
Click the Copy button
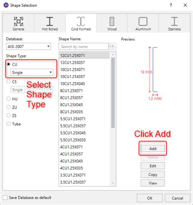pyautogui.click(x=153, y=174)
